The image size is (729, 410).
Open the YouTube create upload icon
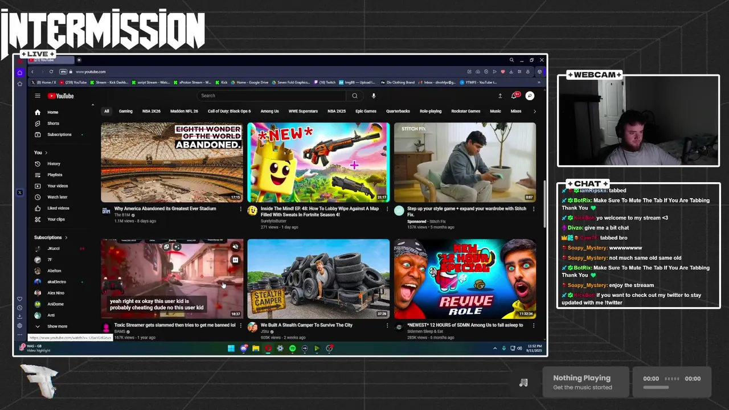500,96
